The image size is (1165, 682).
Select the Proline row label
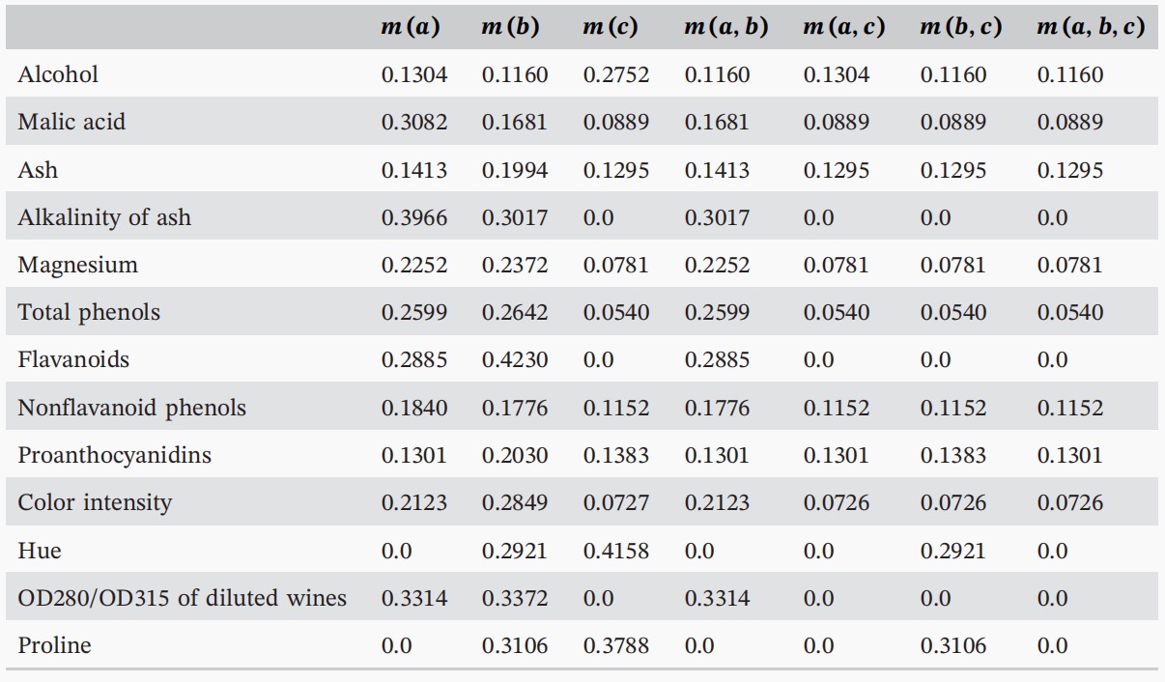(54, 645)
